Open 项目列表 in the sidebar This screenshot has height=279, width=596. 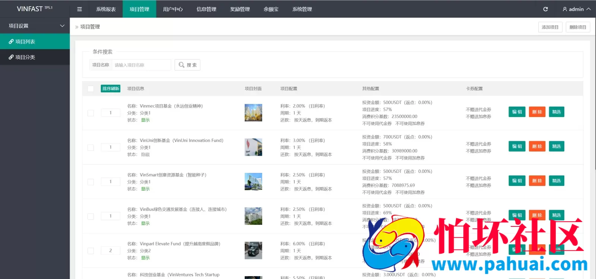(x=35, y=41)
